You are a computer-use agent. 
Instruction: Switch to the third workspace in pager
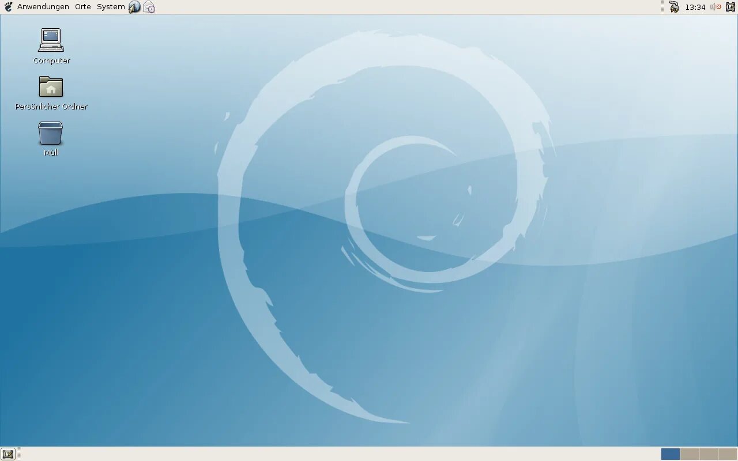coord(709,454)
